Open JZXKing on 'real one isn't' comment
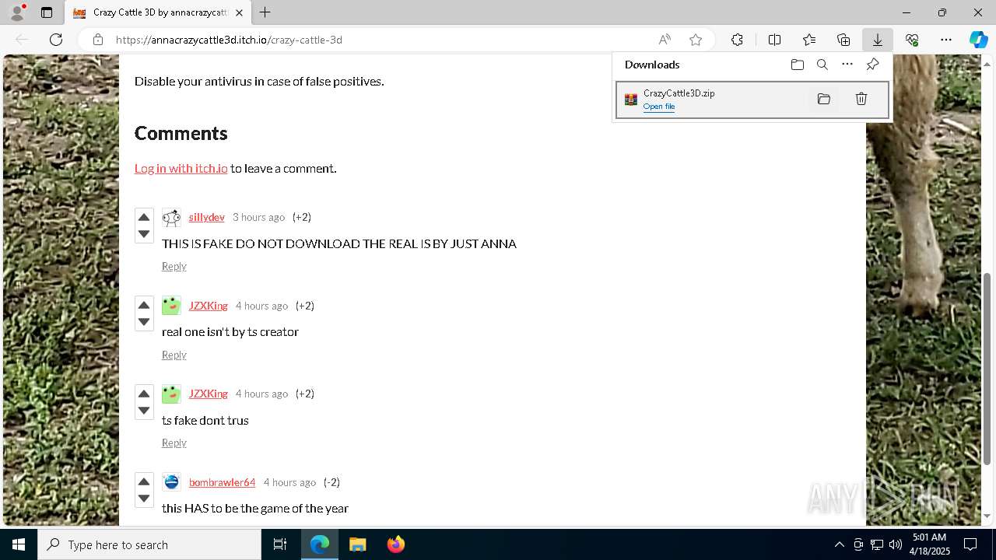Viewport: 996px width, 560px height. (208, 306)
